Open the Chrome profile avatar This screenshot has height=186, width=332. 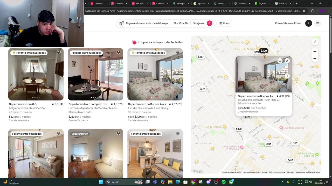(322, 11)
